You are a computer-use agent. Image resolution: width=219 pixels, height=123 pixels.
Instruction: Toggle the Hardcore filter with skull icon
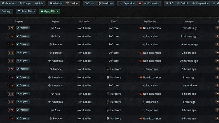click(x=105, y=3)
